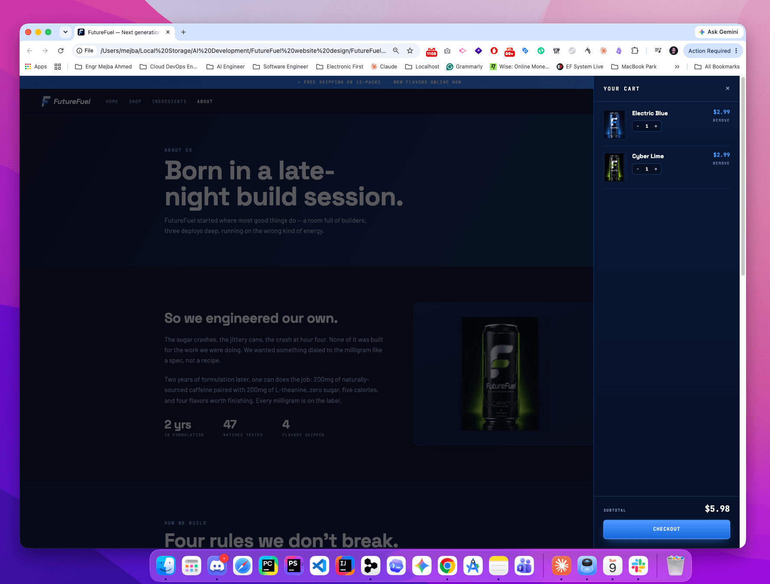Open Finder from the Dock
Screen dimensions: 770x584
(166, 566)
